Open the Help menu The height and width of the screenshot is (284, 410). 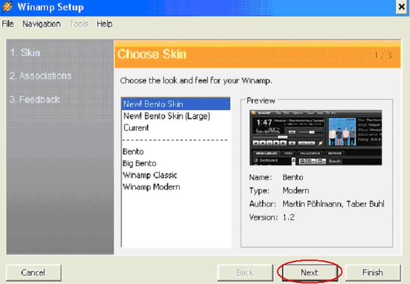104,24
